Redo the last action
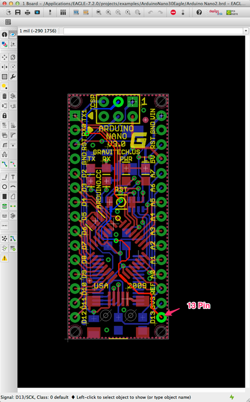This screenshot has height=402, width=250. pyautogui.click(x=160, y=13)
